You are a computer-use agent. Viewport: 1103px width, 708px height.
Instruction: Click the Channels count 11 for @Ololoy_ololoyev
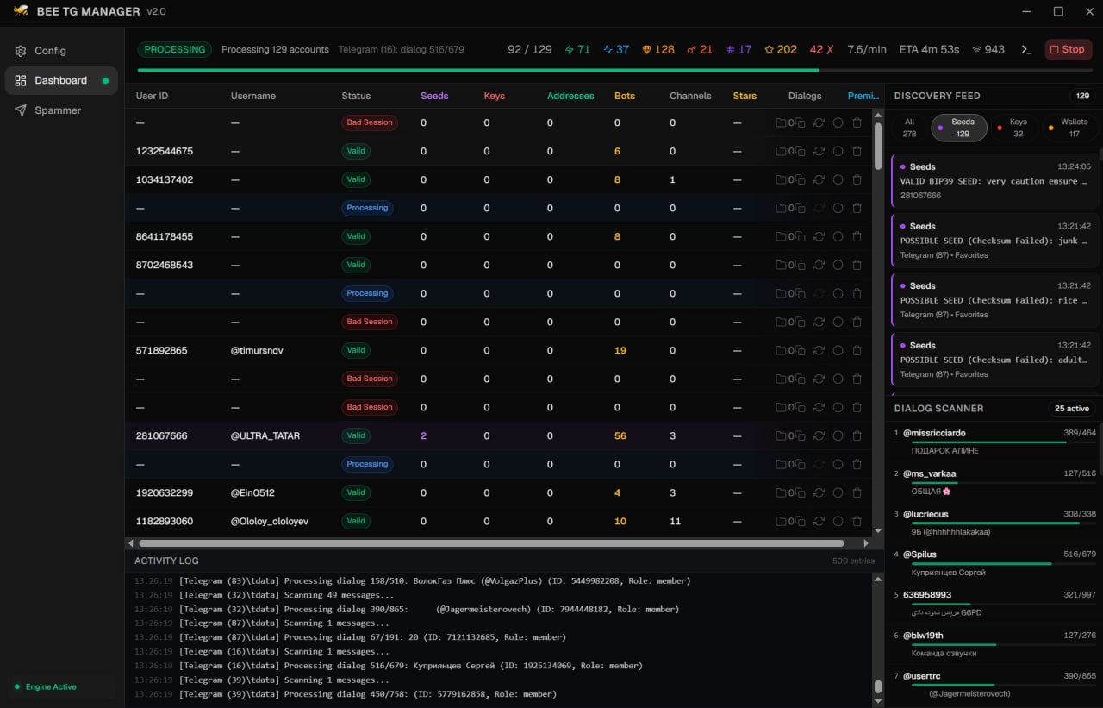click(676, 521)
